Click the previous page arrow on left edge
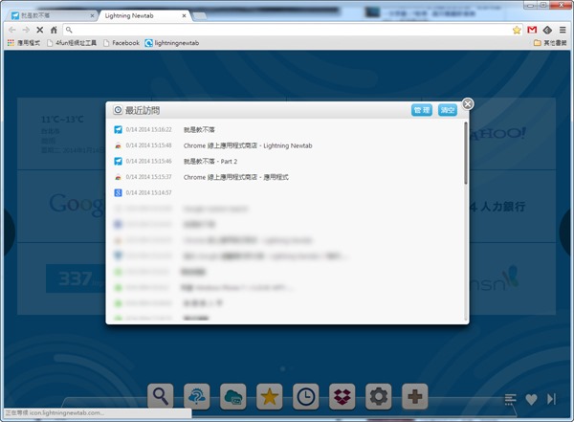The height and width of the screenshot is (422, 574). pyautogui.click(x=10, y=232)
